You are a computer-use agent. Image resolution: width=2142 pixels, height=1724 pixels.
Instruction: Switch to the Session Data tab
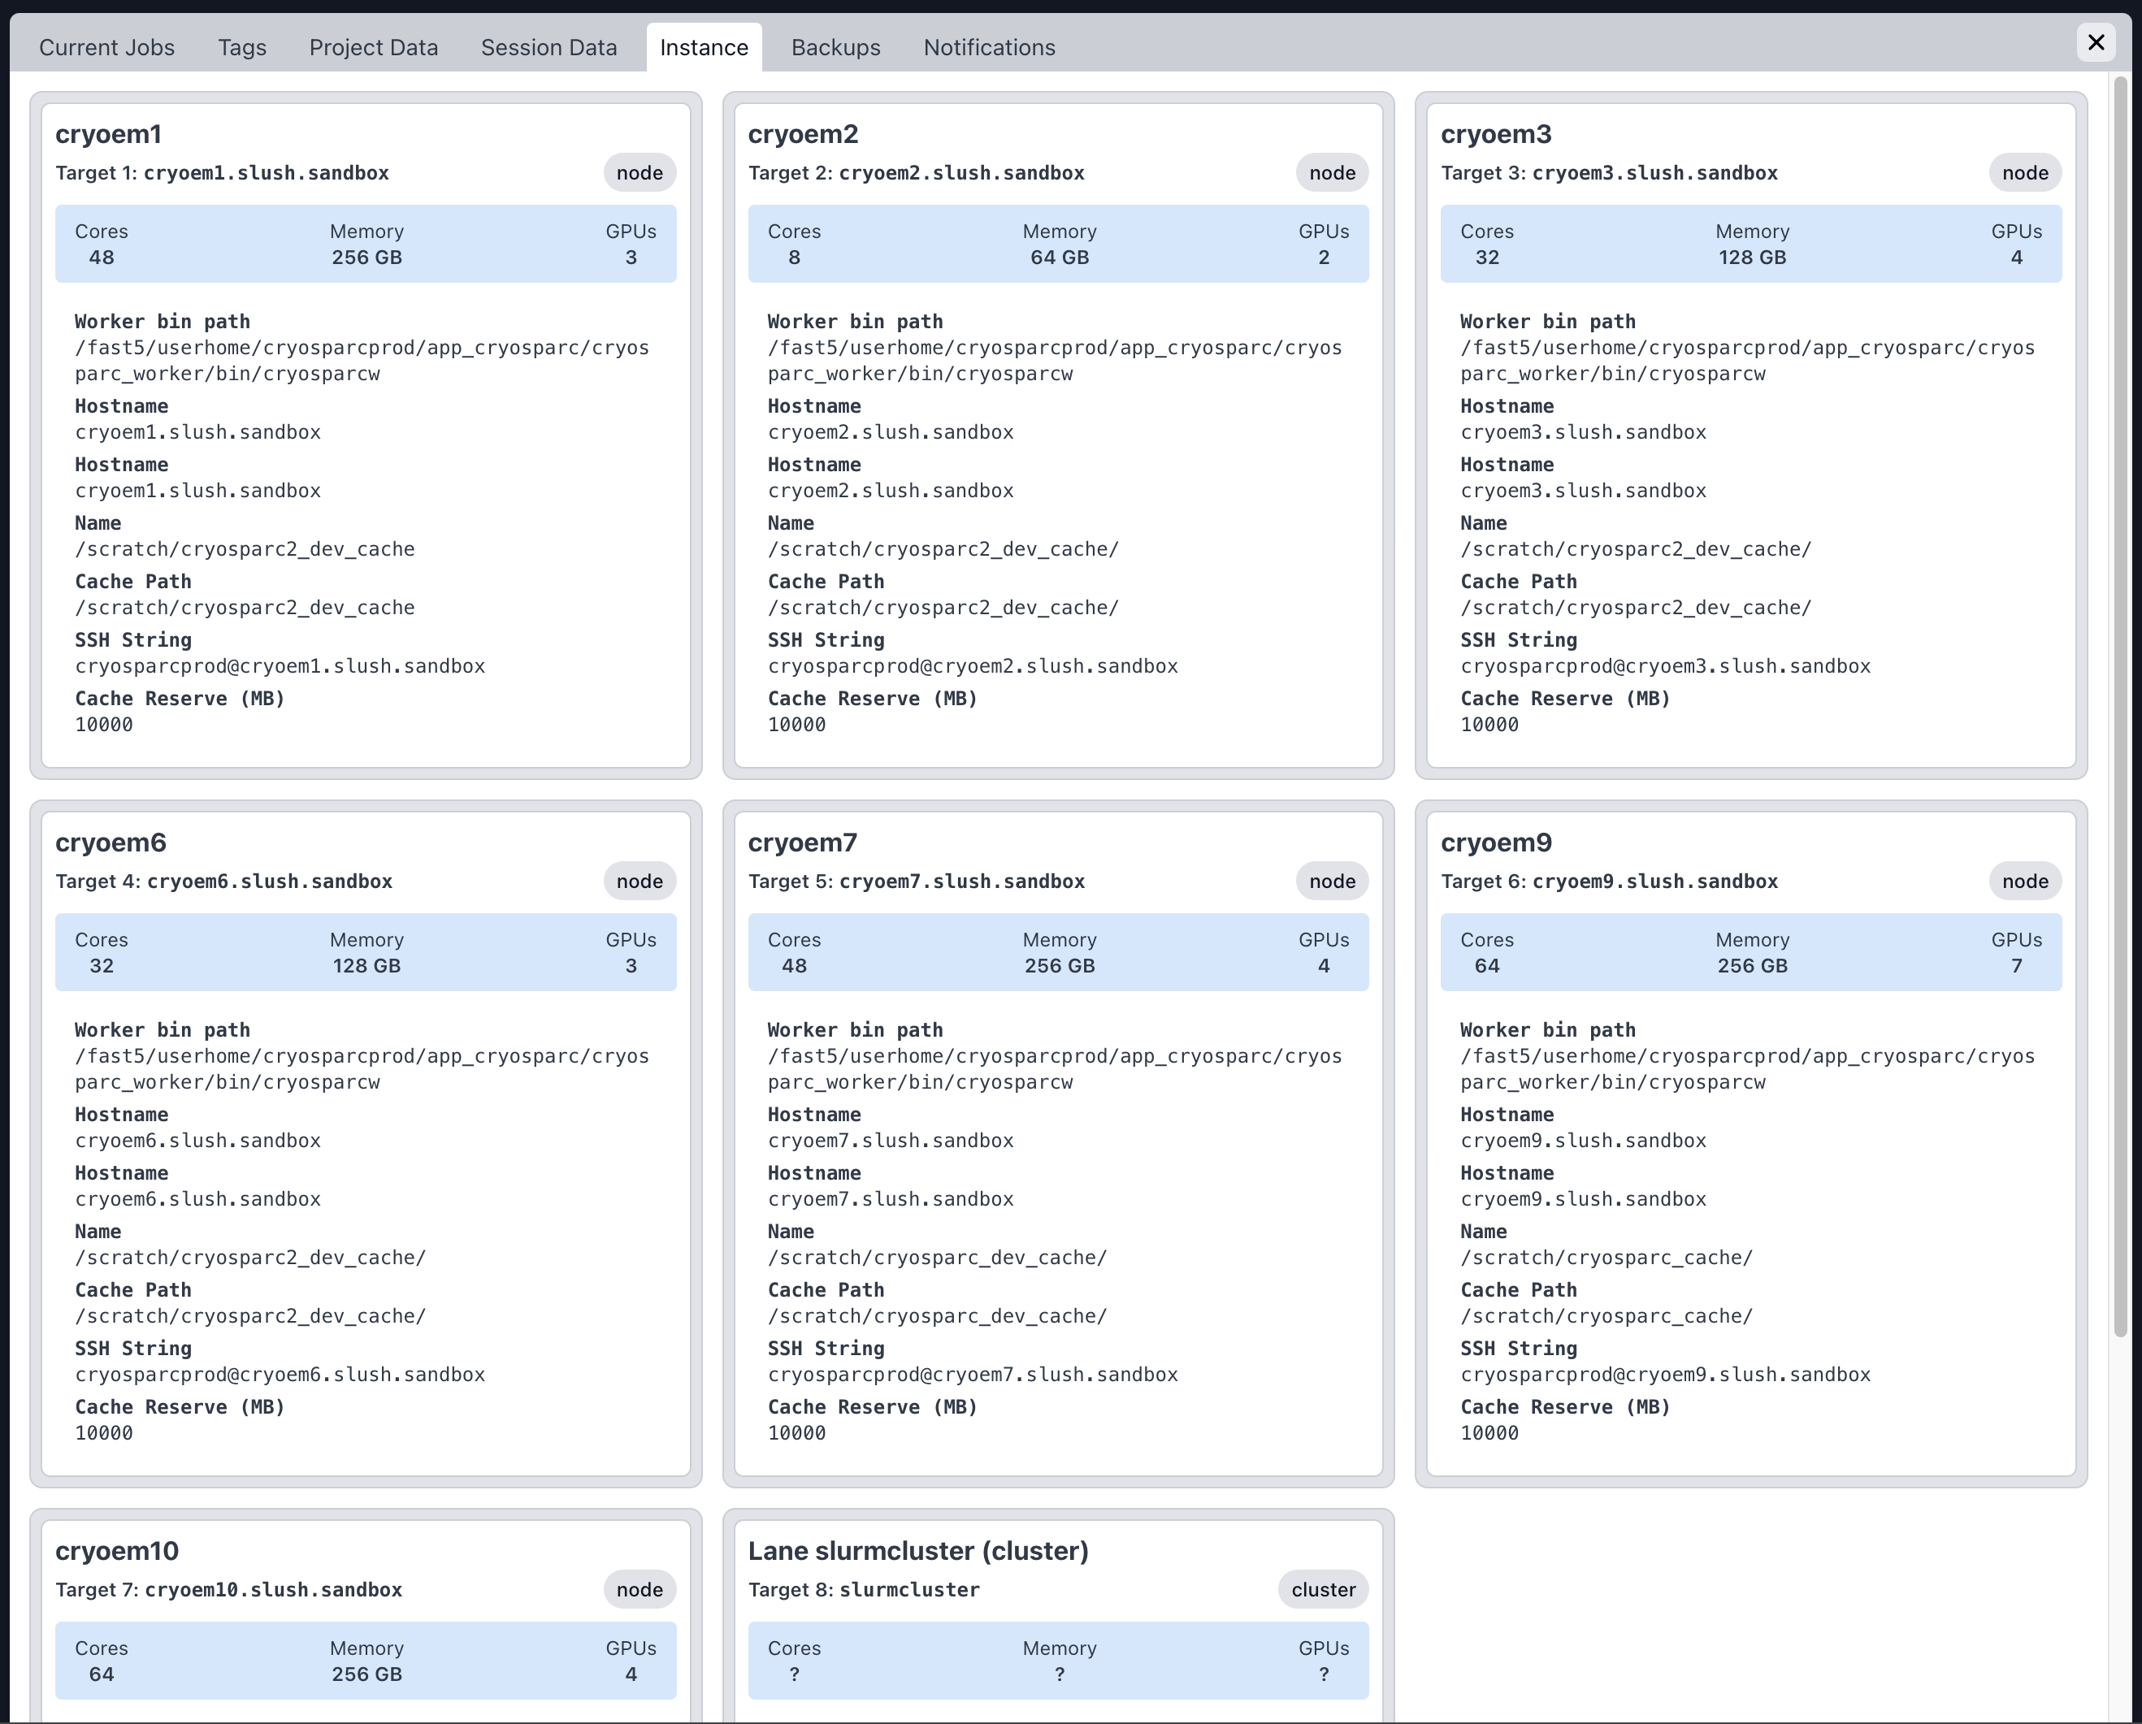tap(549, 48)
